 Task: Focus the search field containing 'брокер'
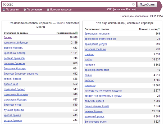(x=67, y=5)
